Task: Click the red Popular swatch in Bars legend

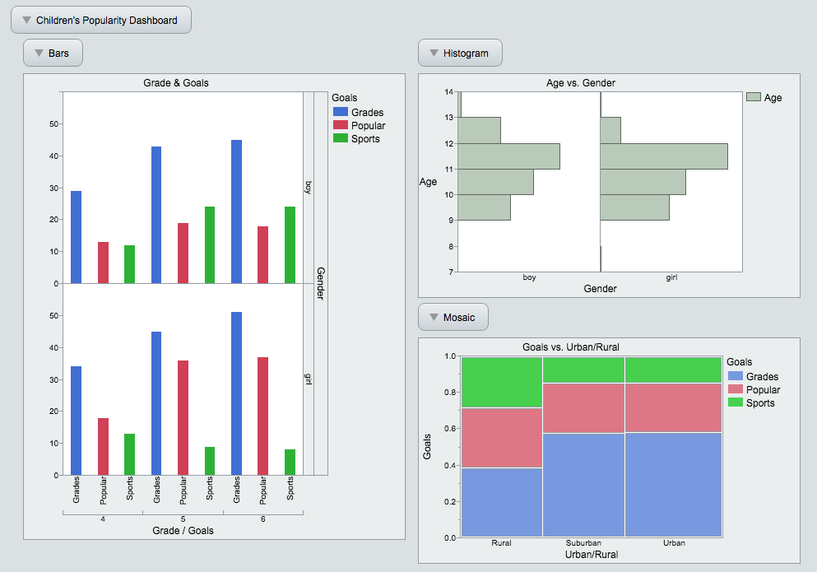Action: click(x=341, y=126)
